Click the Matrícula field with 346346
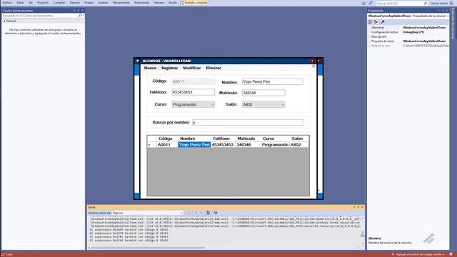Viewport: 457px width, 257px height. [263, 93]
